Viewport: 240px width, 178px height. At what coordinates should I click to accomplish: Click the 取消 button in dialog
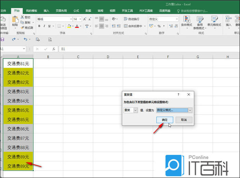point(184,120)
